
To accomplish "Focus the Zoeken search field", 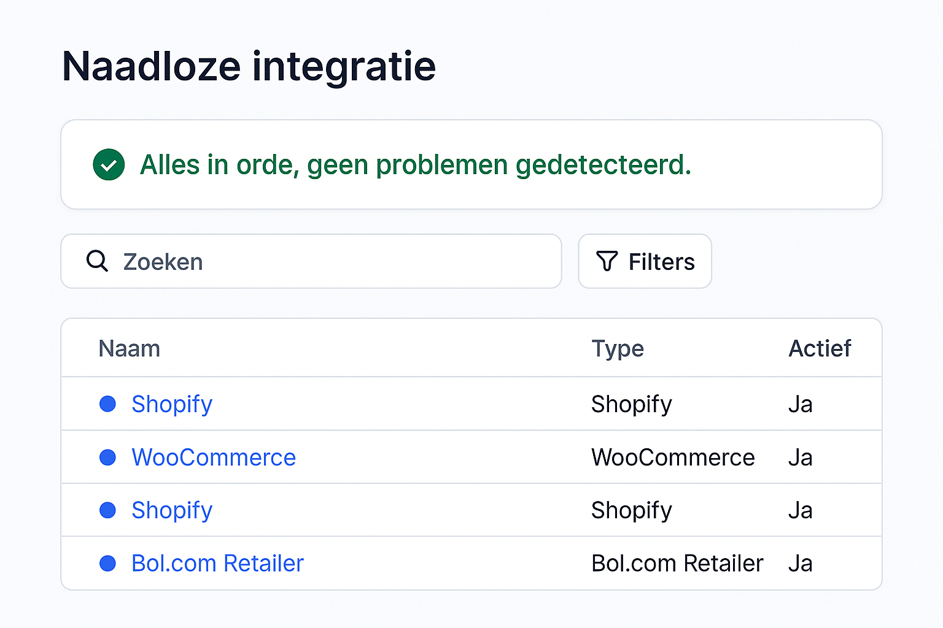I will click(x=332, y=261).
